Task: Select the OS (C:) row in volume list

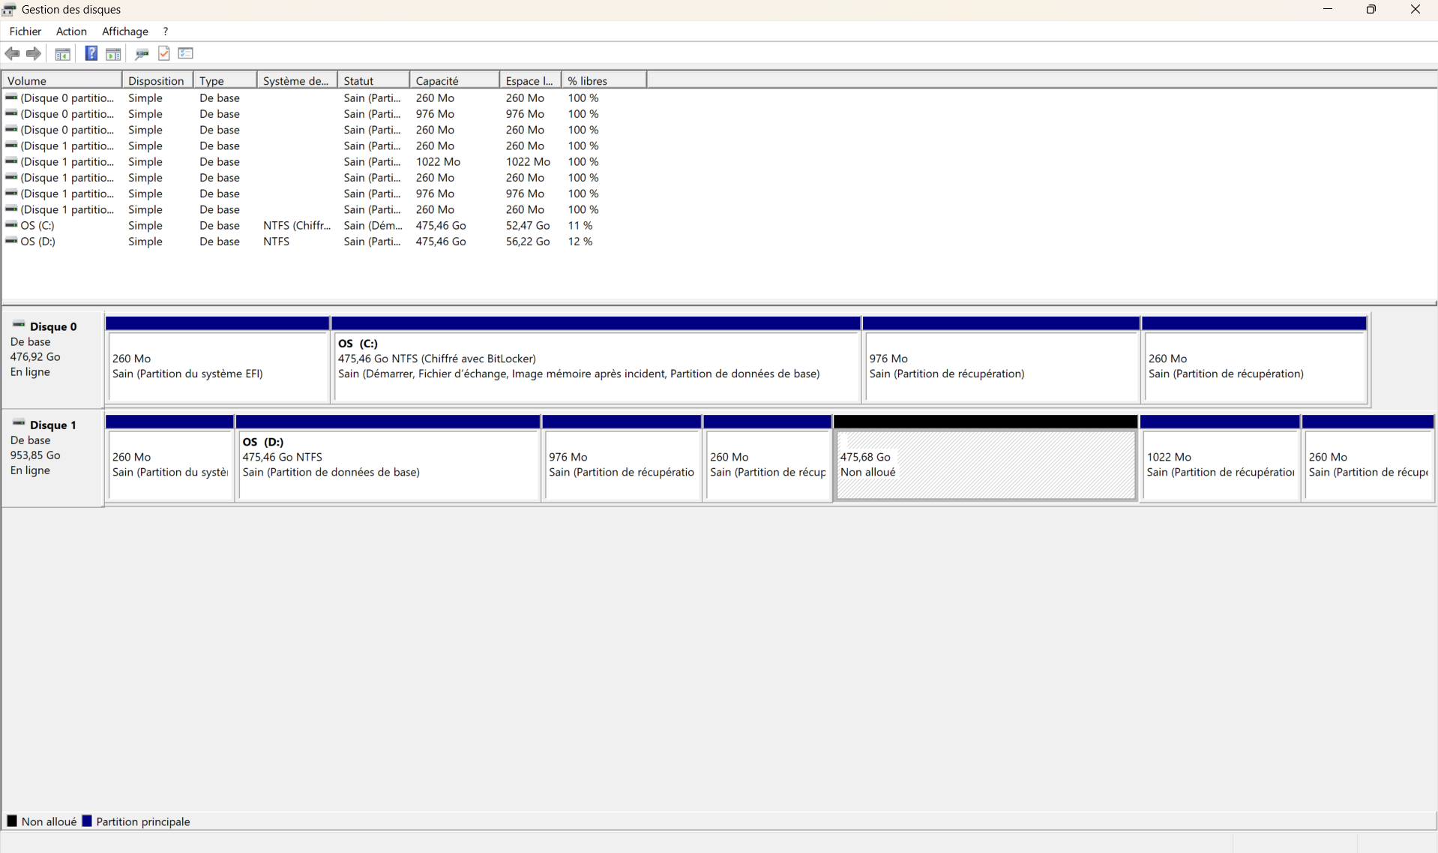Action: tap(37, 226)
